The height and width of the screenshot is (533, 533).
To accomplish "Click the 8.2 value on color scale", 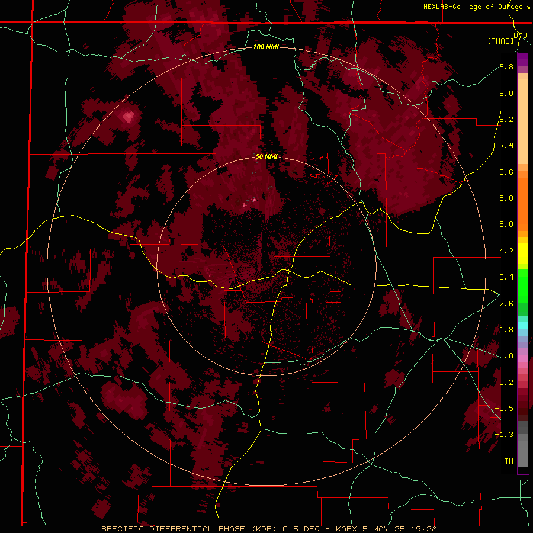I will [506, 119].
